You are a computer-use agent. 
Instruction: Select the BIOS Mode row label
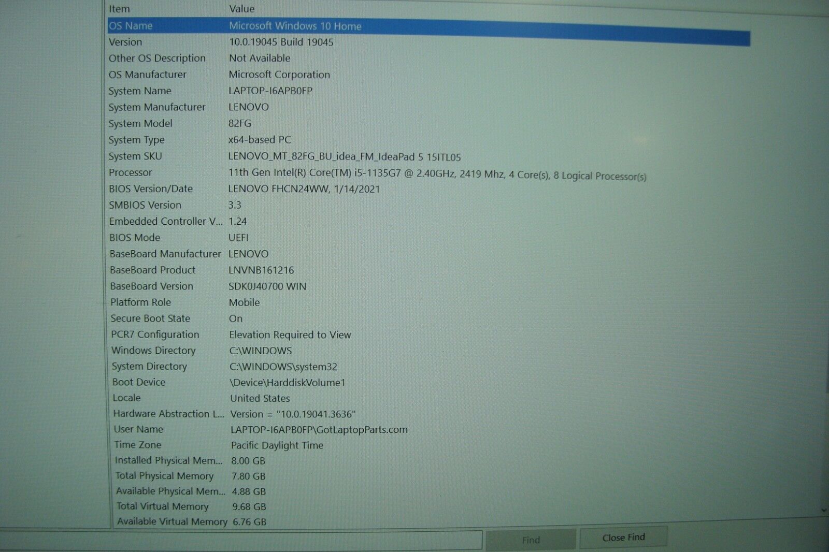[135, 237]
